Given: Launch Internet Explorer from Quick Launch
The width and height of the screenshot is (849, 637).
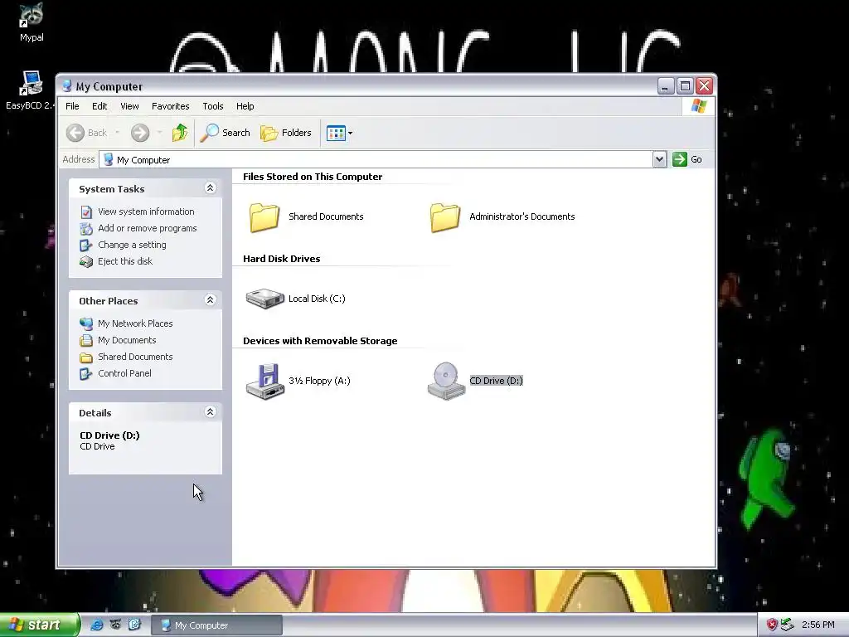Looking at the screenshot, I should [x=97, y=625].
